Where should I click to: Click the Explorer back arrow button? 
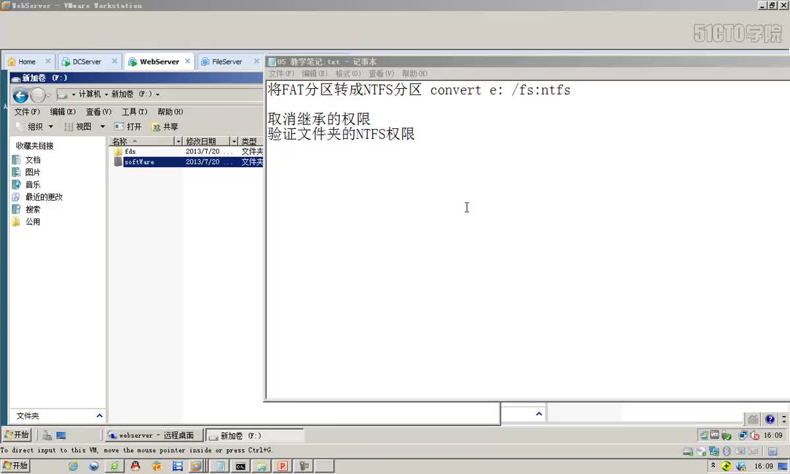tap(20, 95)
